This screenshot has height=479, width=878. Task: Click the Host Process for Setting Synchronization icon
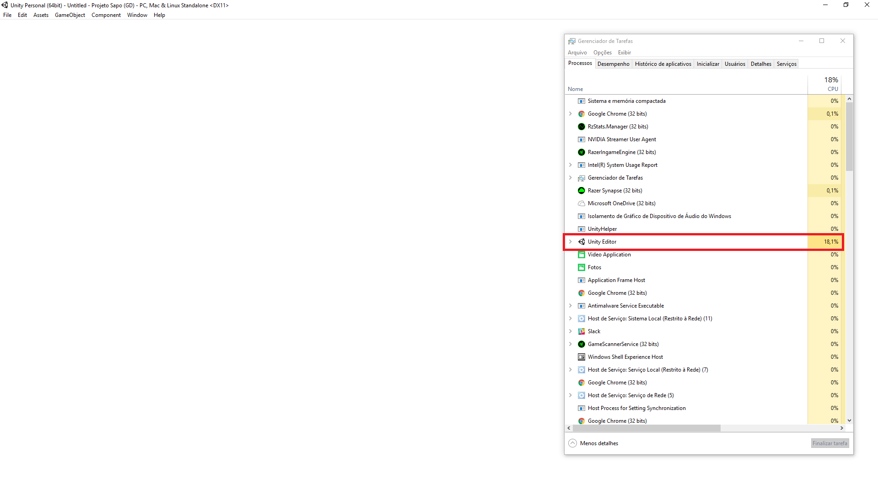click(582, 408)
